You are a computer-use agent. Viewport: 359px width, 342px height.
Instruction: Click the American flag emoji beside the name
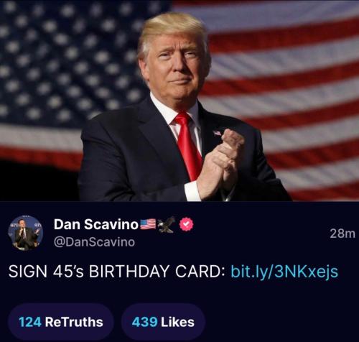tap(148, 224)
